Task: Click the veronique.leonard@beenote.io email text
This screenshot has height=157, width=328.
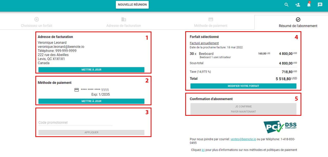Action: coord(61,47)
